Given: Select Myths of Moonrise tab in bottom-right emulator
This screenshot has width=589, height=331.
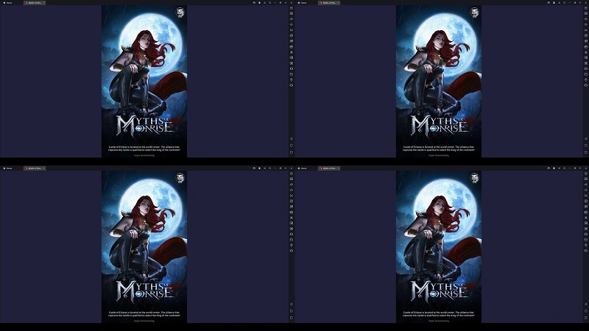Looking at the screenshot, I should pos(328,168).
